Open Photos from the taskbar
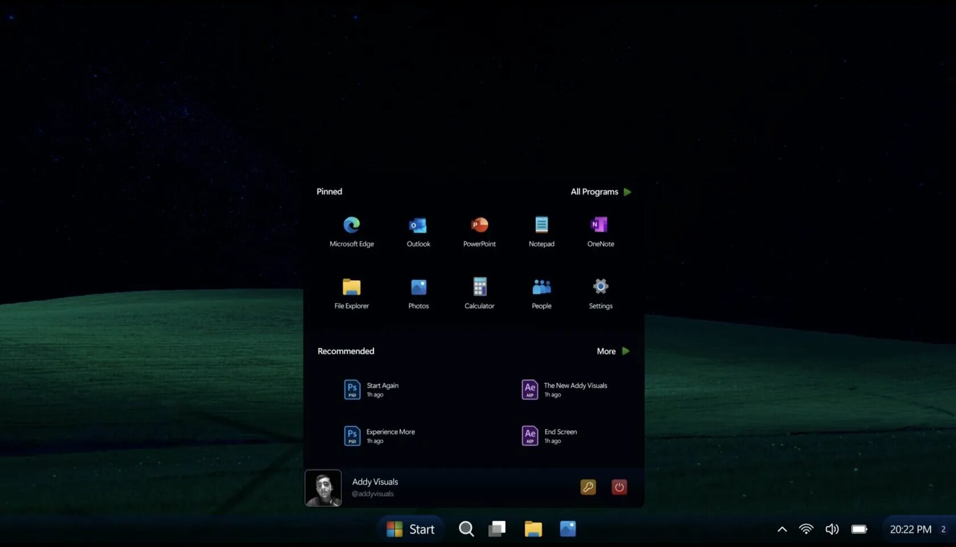The height and width of the screenshot is (547, 956). tap(568, 529)
